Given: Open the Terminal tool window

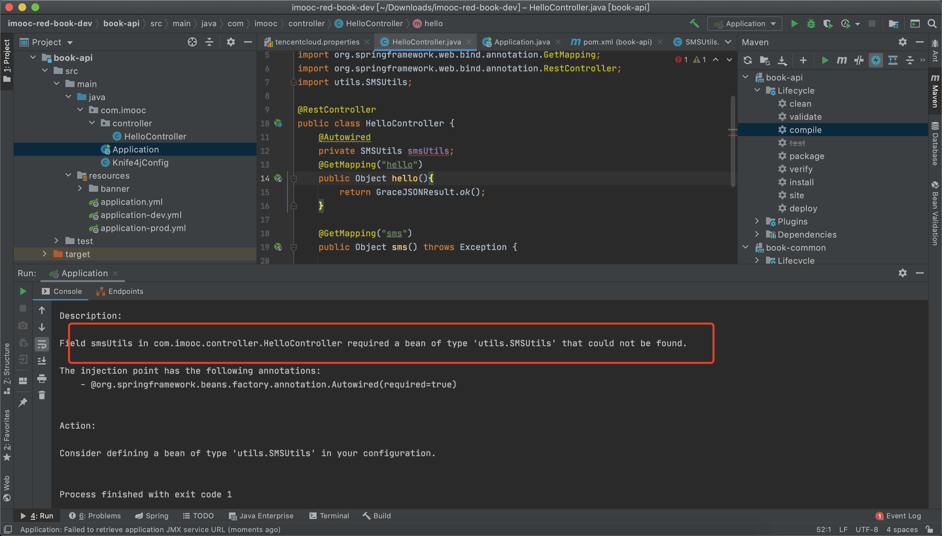Looking at the screenshot, I should point(329,516).
